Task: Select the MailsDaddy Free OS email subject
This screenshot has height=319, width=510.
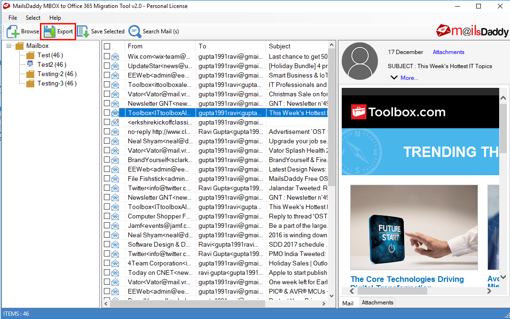Action: point(298,179)
